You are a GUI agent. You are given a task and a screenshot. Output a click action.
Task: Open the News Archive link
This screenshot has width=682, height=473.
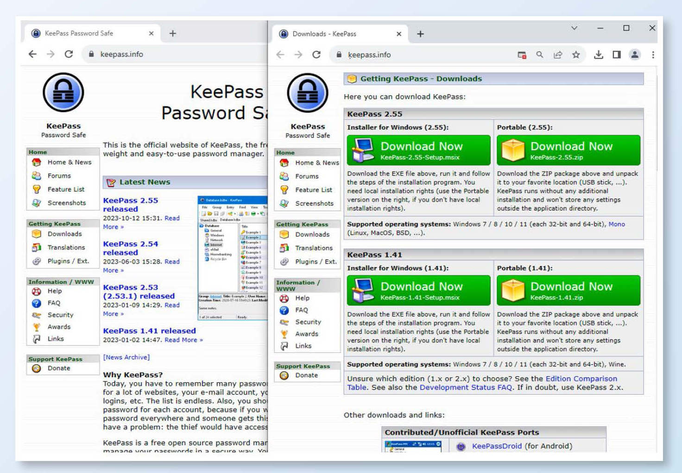click(126, 357)
